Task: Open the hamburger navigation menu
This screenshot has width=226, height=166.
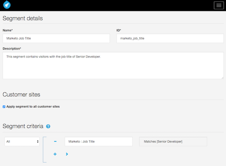Action: point(219,5)
